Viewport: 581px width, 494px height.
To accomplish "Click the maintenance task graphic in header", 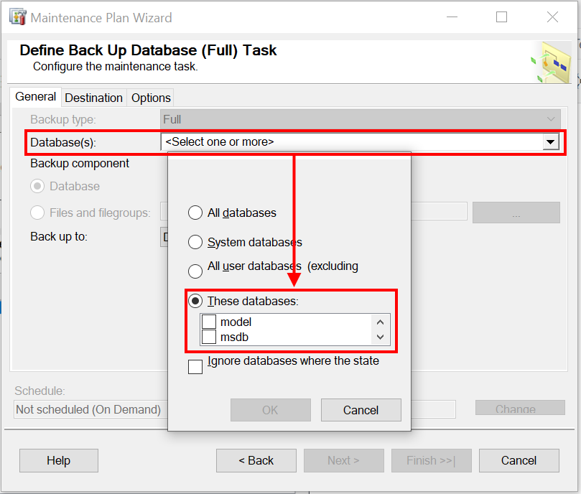I will pos(551,62).
